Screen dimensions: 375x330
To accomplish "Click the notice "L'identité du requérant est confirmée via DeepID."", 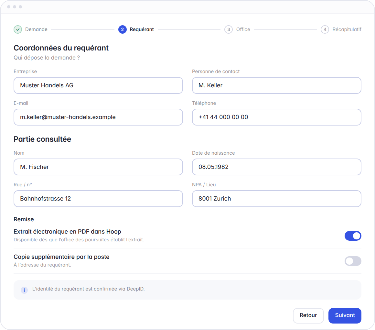I will point(89,289).
